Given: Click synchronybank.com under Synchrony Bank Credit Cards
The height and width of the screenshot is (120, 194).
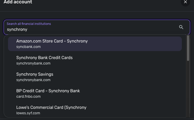Looking at the screenshot, I should (33, 63).
